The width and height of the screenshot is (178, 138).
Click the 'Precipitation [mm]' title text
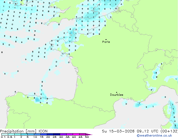18,131
